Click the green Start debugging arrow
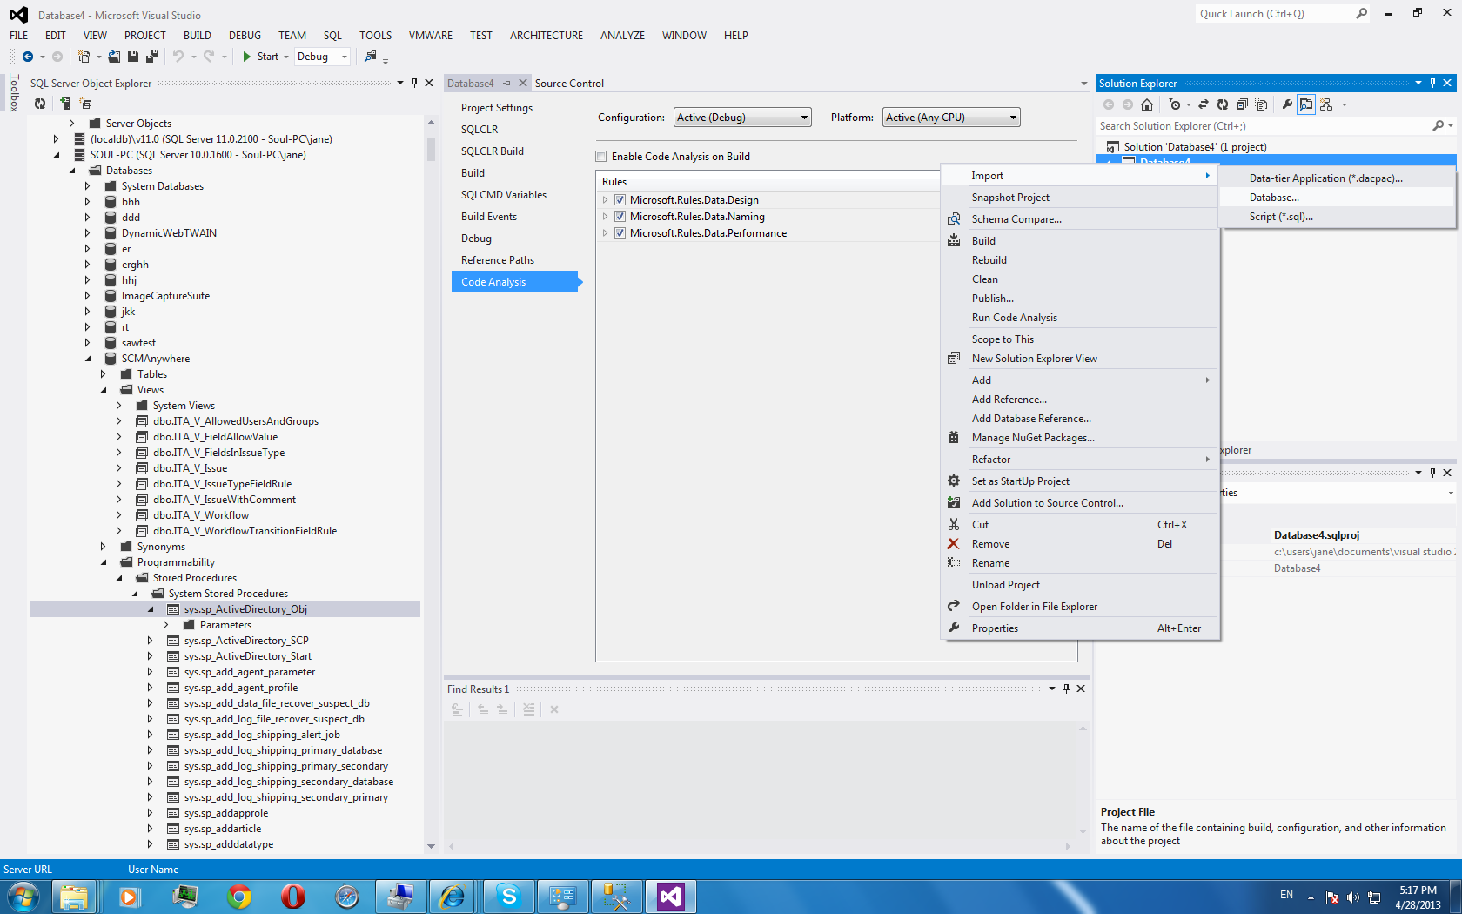The height and width of the screenshot is (914, 1462). pos(247,57)
